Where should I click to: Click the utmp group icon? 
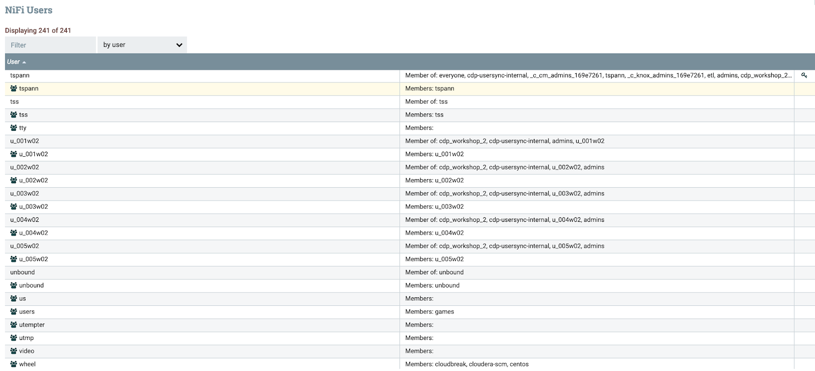14,338
